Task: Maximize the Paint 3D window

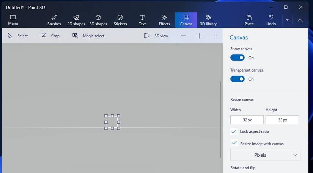Action: (x=286, y=7)
